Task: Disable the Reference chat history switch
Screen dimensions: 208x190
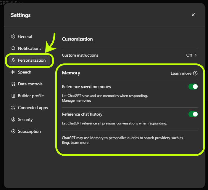Action: (x=193, y=114)
